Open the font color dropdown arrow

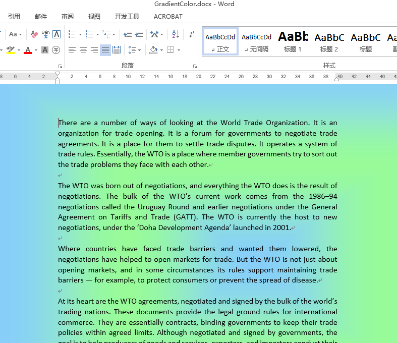tap(36, 50)
